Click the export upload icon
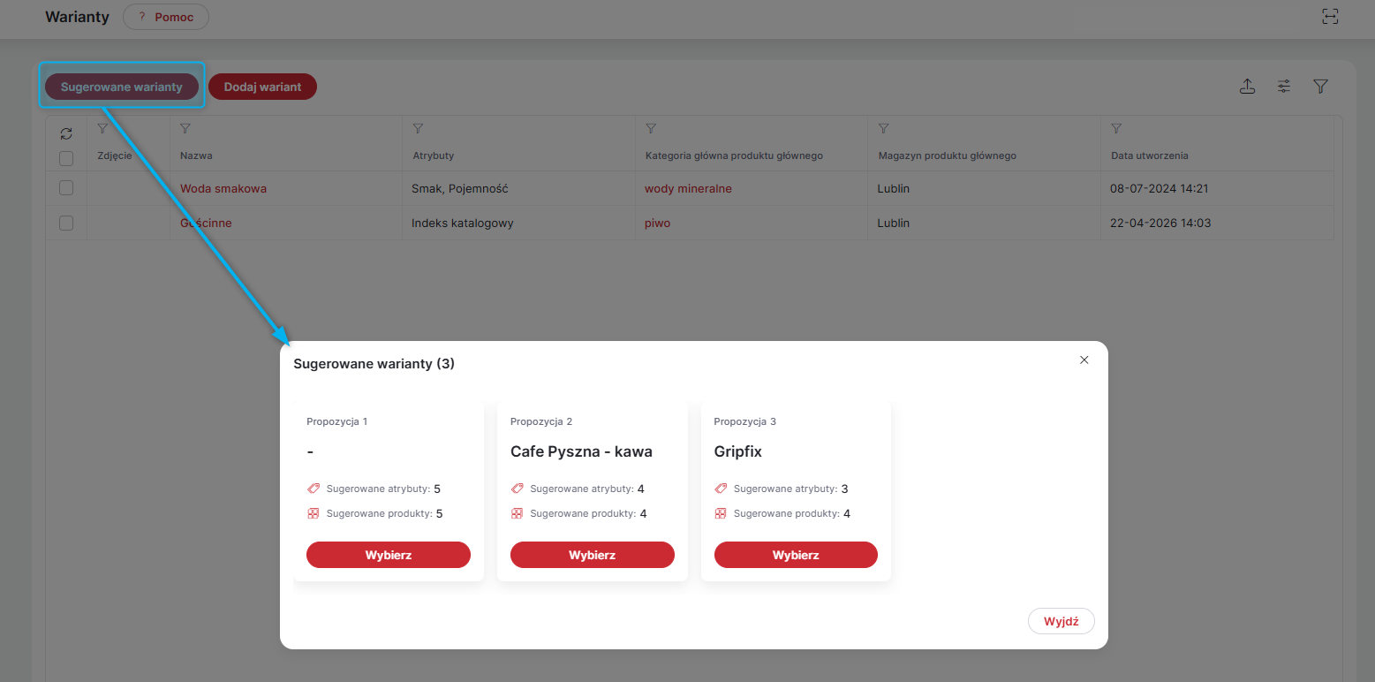Viewport: 1375px width, 682px height. [1247, 87]
